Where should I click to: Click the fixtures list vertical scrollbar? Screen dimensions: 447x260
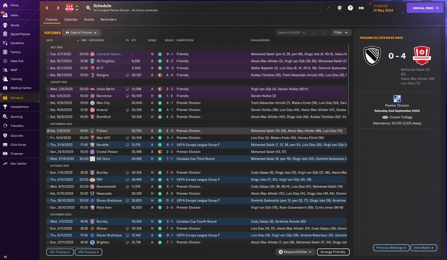point(348,80)
